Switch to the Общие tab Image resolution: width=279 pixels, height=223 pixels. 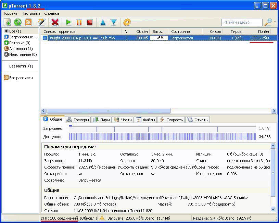click(53, 119)
